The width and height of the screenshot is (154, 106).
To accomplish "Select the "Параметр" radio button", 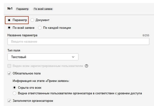I will [9, 20].
